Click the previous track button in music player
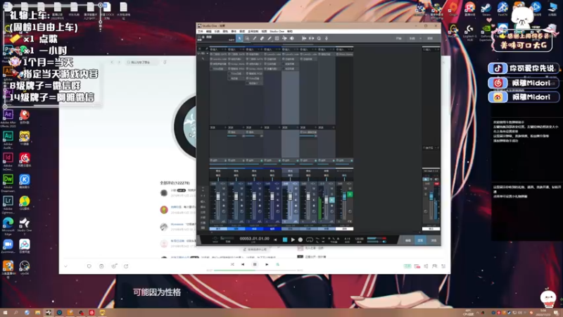This screenshot has width=563, height=317. click(243, 265)
